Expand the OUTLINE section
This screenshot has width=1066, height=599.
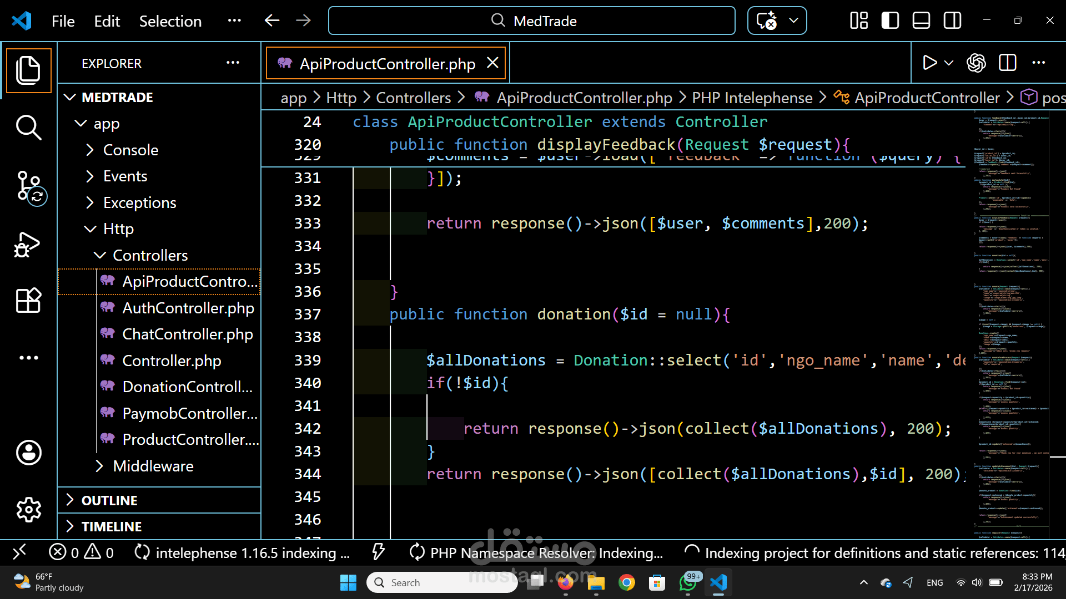coord(109,500)
